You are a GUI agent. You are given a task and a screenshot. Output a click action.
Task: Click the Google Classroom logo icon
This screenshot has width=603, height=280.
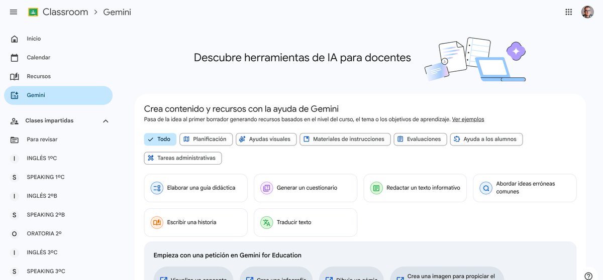(33, 12)
